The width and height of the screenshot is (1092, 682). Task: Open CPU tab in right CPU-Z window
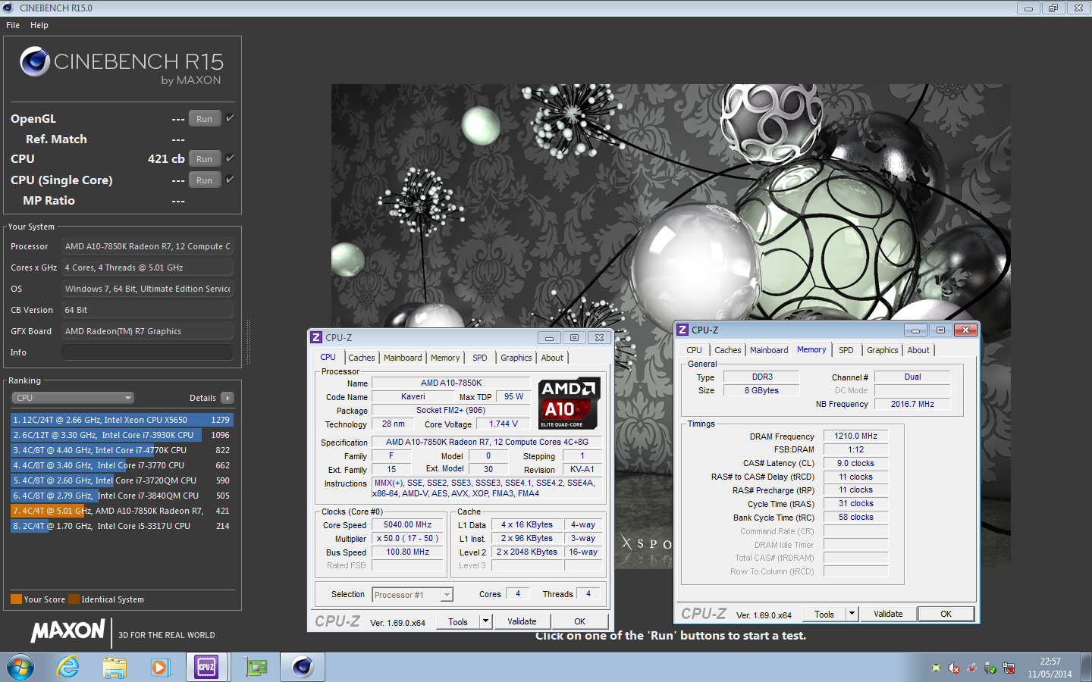pyautogui.click(x=694, y=350)
